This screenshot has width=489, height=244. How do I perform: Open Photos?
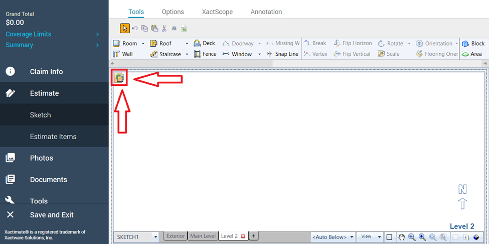54,158
